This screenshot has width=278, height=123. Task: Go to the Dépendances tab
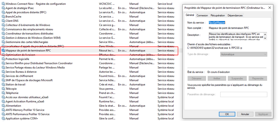tap(235, 15)
